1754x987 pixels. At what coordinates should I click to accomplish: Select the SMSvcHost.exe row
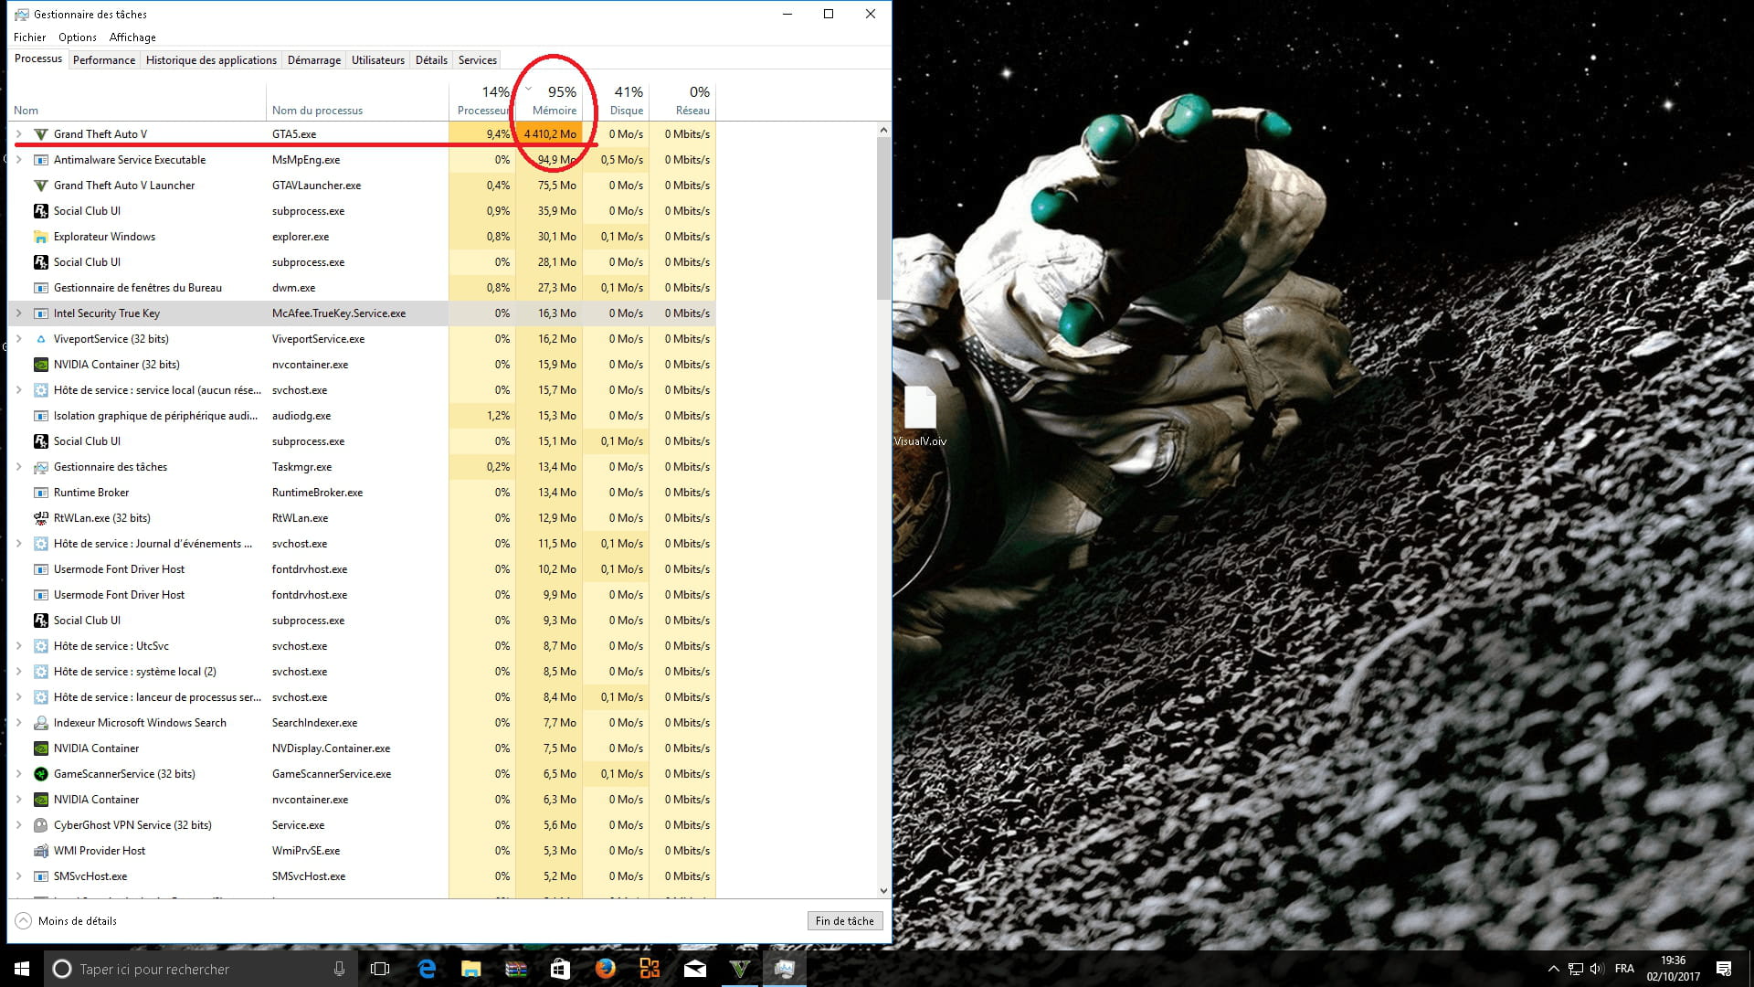coord(362,876)
